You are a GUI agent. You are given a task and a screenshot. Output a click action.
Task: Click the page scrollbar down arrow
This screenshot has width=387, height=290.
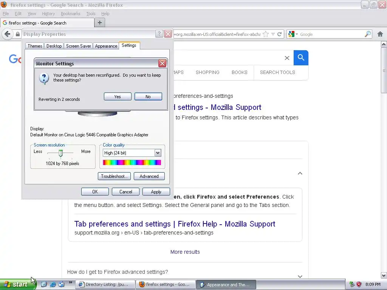384,275
